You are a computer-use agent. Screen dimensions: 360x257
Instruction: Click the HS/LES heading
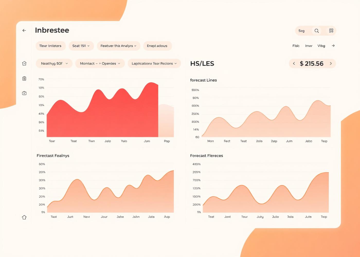[202, 63]
